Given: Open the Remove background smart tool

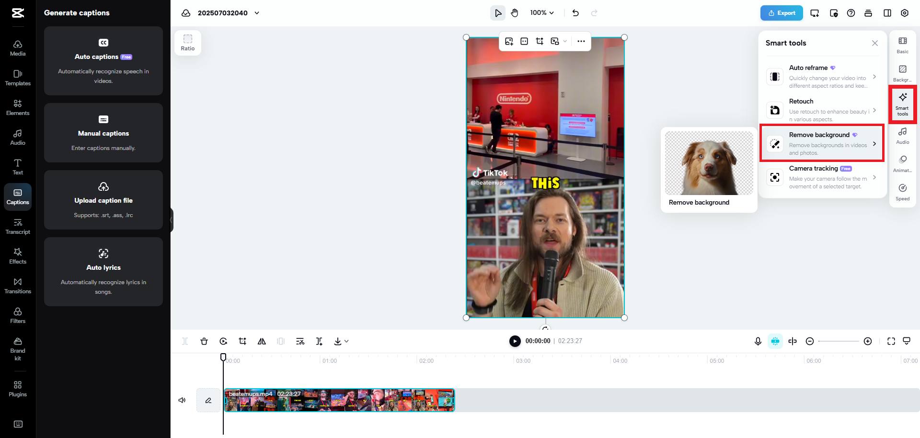Looking at the screenshot, I should coord(821,143).
